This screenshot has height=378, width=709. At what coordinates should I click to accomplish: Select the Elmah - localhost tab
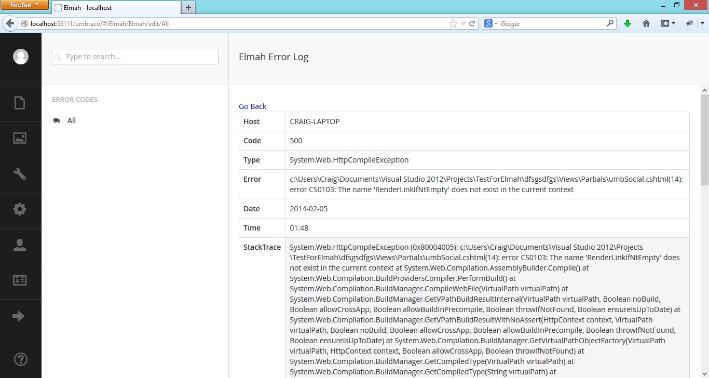coord(116,8)
